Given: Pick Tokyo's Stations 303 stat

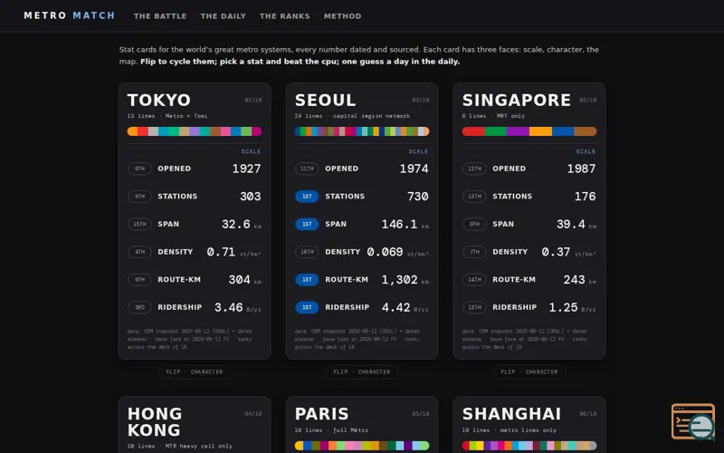Looking at the screenshot, I should coord(195,197).
